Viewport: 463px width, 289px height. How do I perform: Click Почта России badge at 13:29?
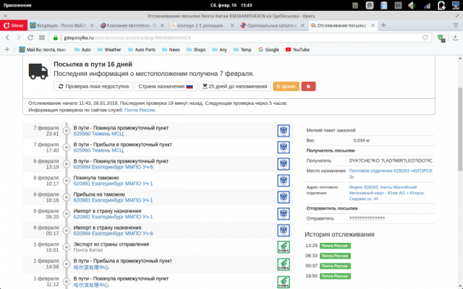click(x=335, y=246)
